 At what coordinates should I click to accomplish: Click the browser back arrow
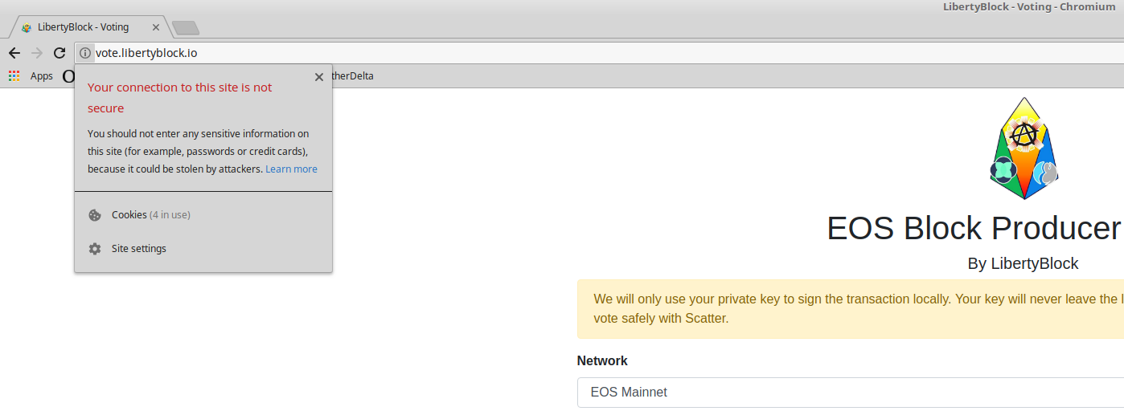coord(14,53)
